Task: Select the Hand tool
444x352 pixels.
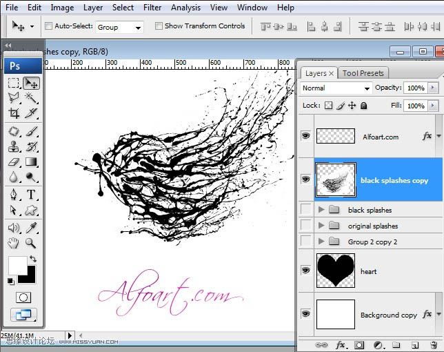Action: (x=14, y=243)
